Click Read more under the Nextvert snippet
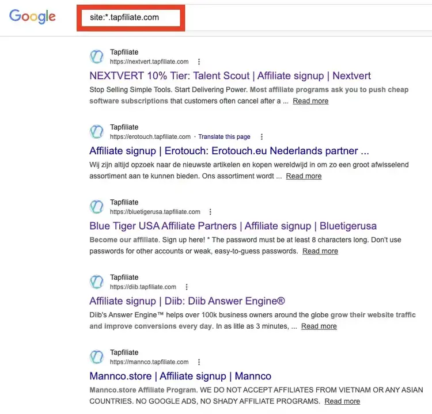Image resolution: width=432 pixels, height=414 pixels. 310,101
